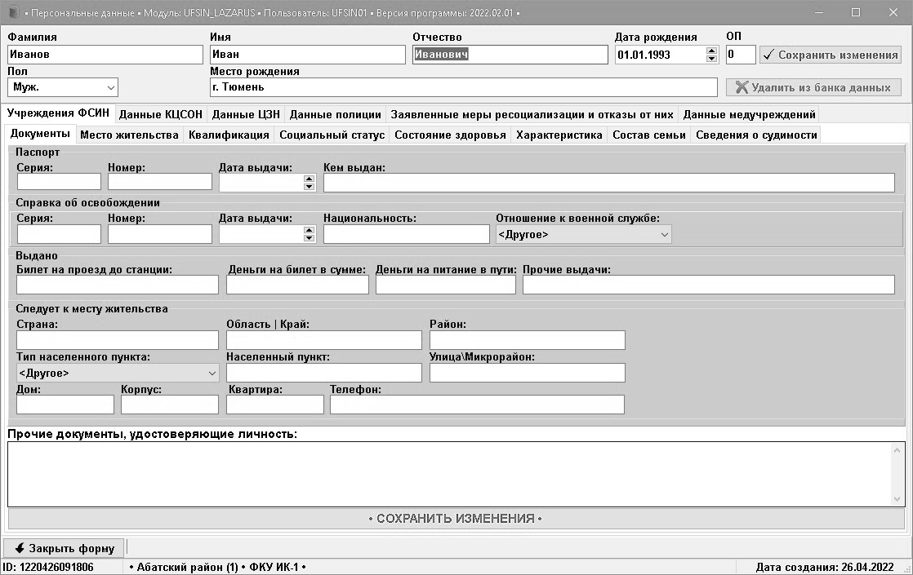Decrease passport Дата выдачи down arrow
The image size is (913, 575).
pos(310,187)
